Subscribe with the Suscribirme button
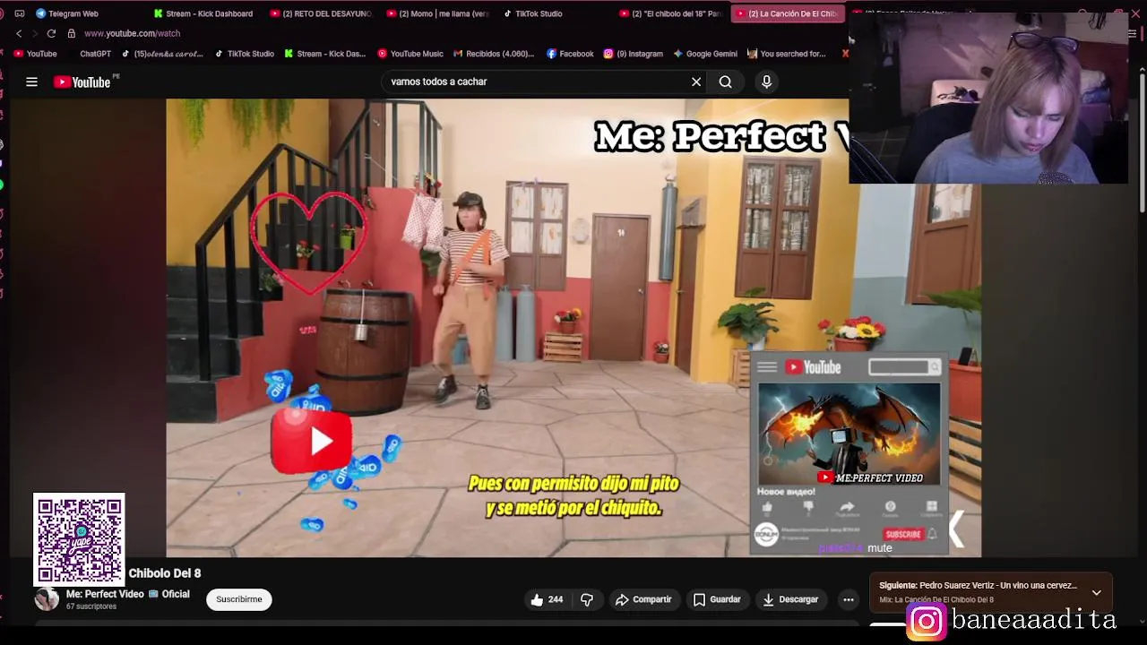This screenshot has width=1147, height=645. point(239,599)
